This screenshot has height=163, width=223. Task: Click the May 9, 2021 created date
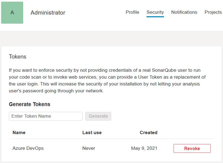(x=144, y=148)
